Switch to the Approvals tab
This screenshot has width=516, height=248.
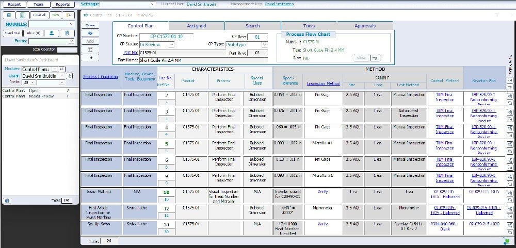[x=365, y=26]
